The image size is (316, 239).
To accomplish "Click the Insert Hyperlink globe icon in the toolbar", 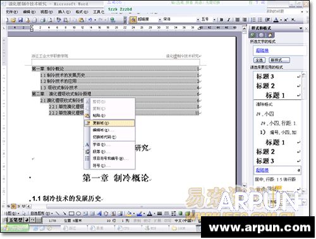I will [112, 20].
